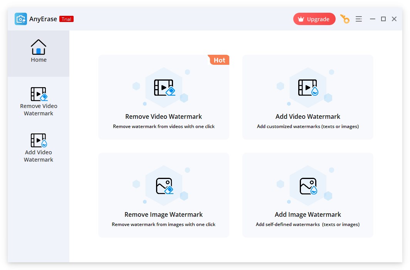Click the Hot badge on the card
This screenshot has height=270, width=410.
pos(219,60)
